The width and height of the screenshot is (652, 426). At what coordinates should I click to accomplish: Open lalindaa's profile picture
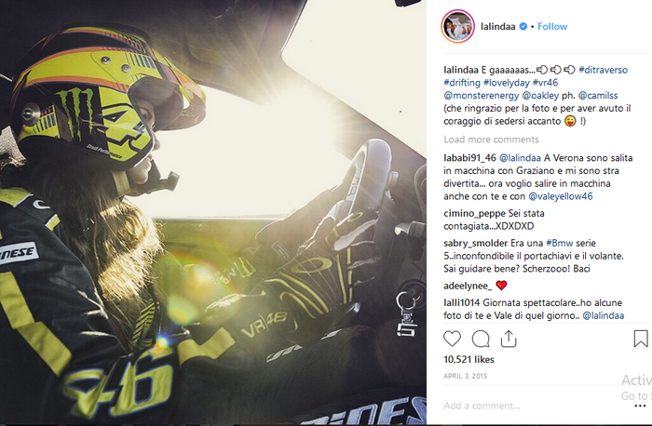(458, 27)
